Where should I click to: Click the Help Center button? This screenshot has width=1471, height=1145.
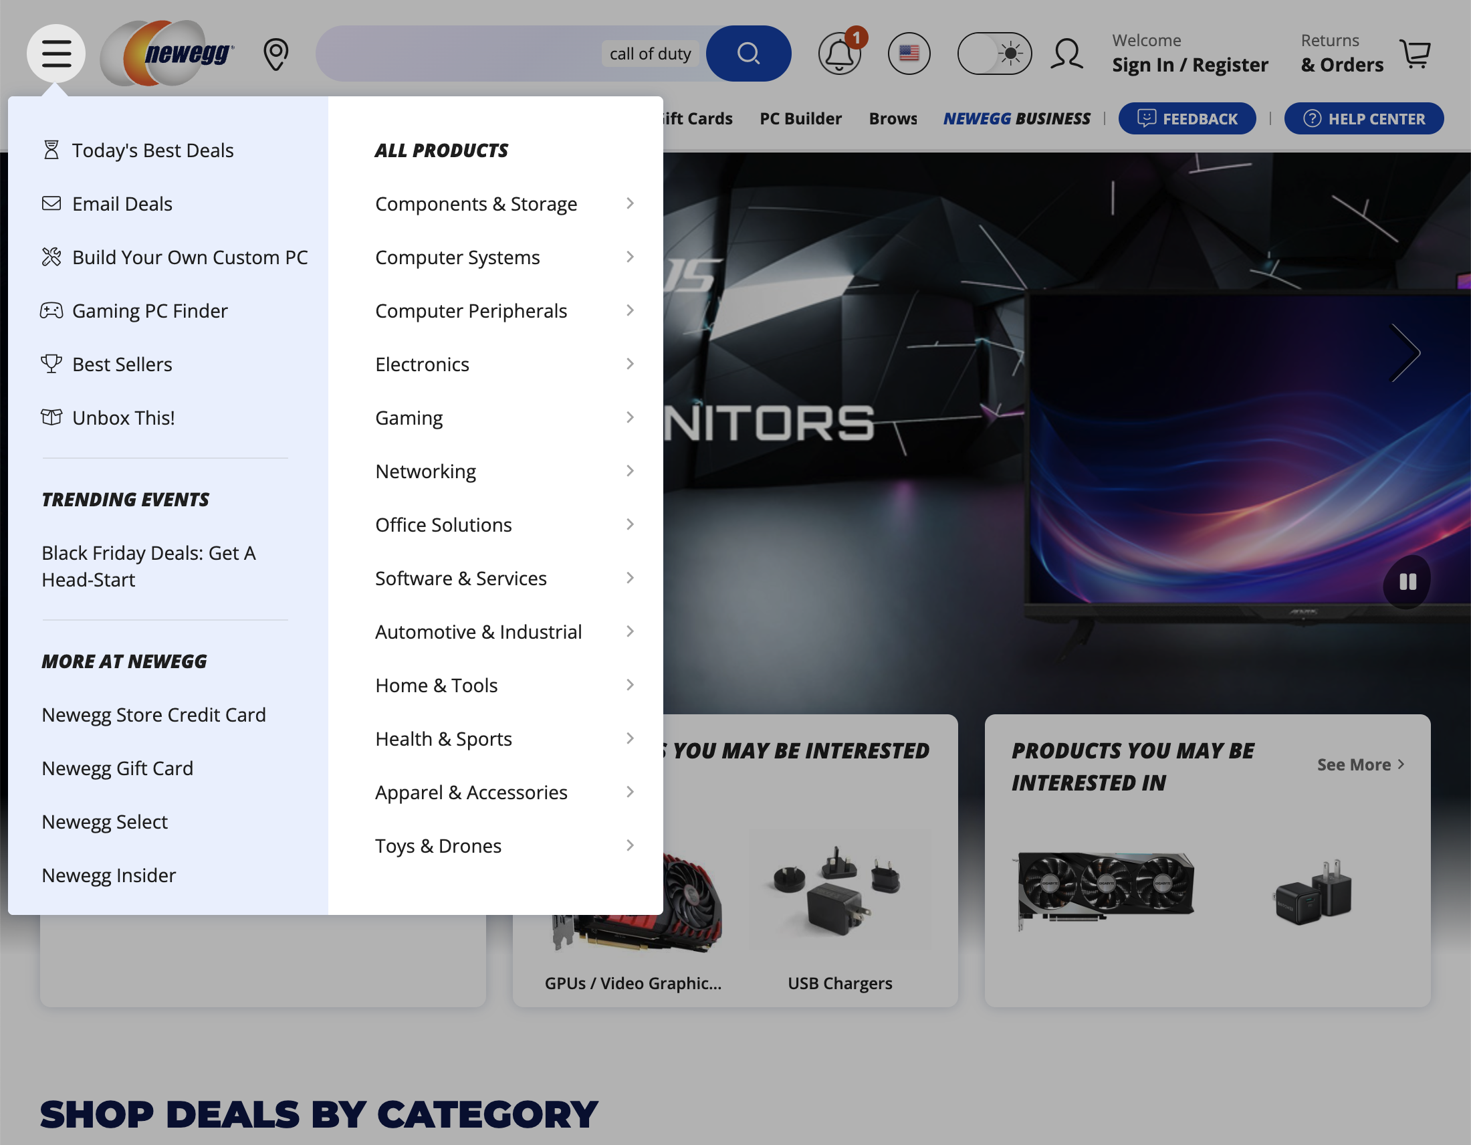[1363, 118]
